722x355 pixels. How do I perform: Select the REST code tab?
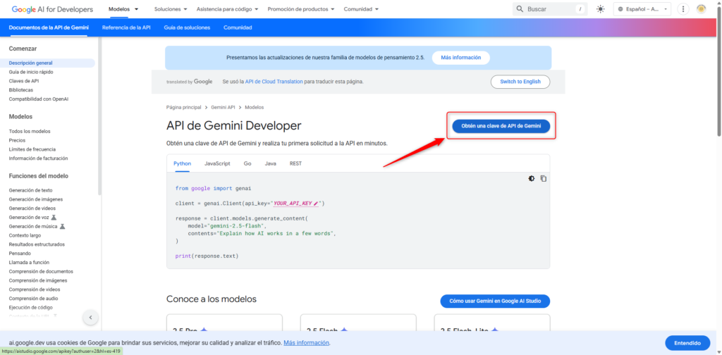coord(295,163)
